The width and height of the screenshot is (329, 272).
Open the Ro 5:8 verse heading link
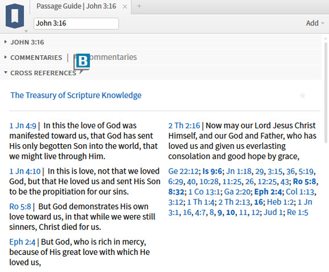[20, 207]
